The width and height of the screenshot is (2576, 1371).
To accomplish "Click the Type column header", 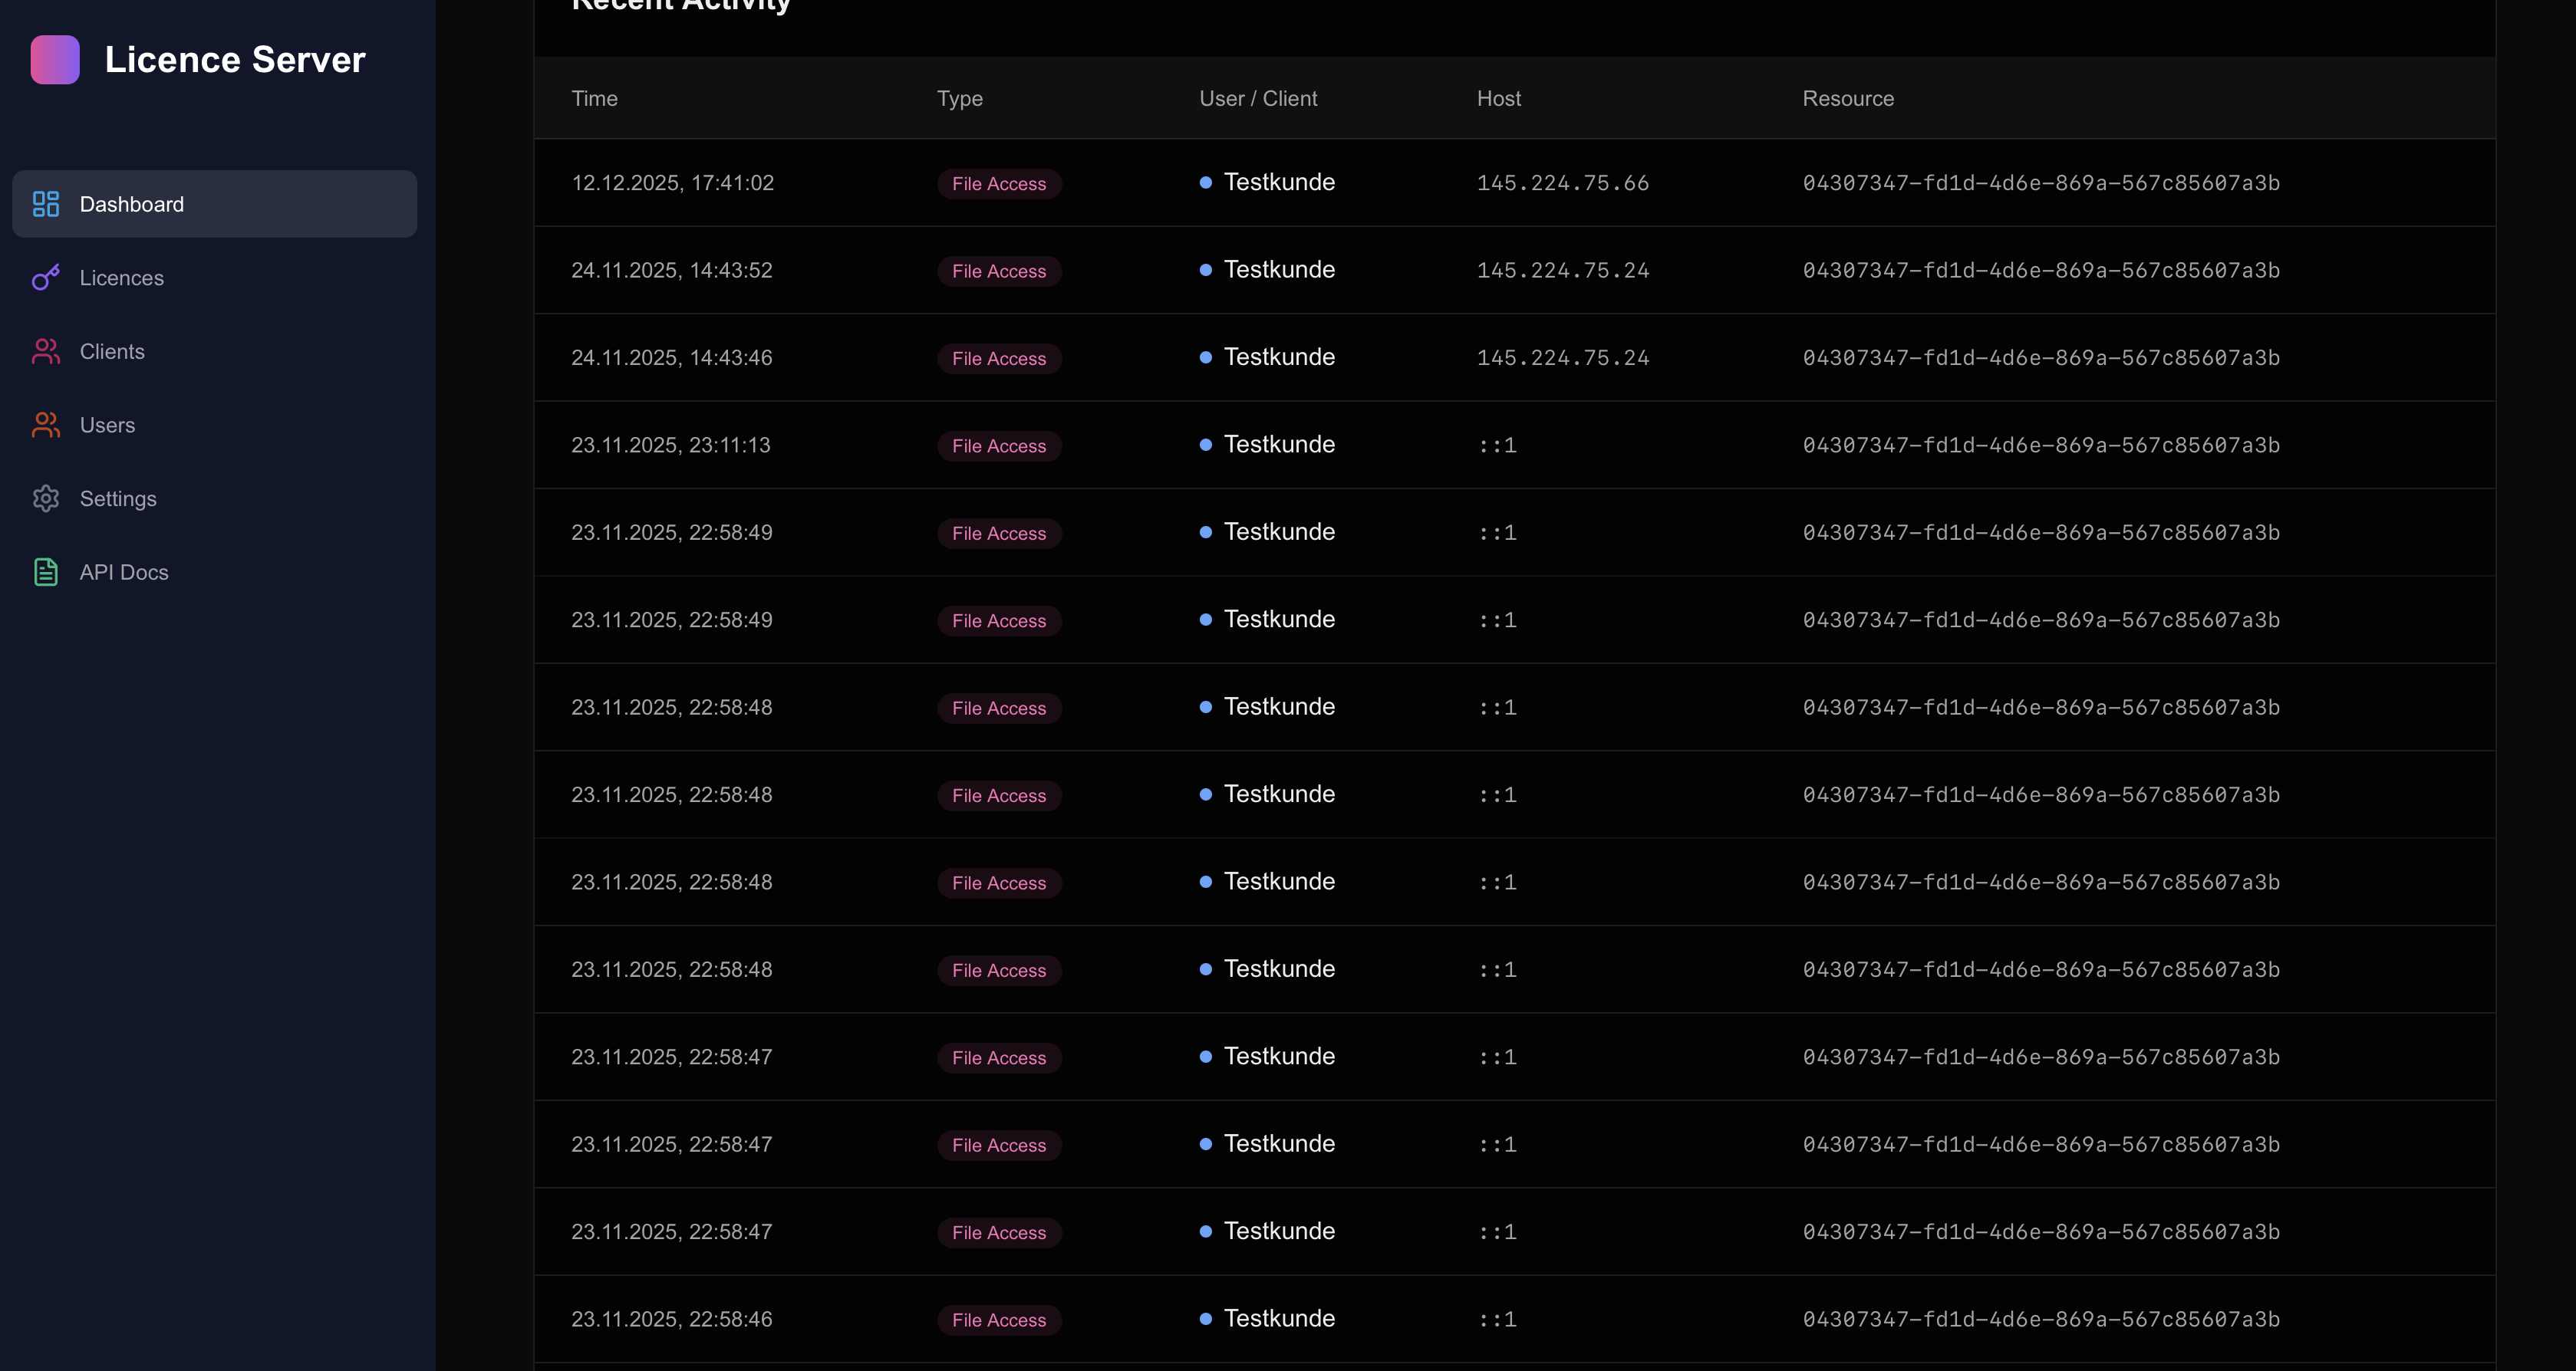I will (x=959, y=98).
